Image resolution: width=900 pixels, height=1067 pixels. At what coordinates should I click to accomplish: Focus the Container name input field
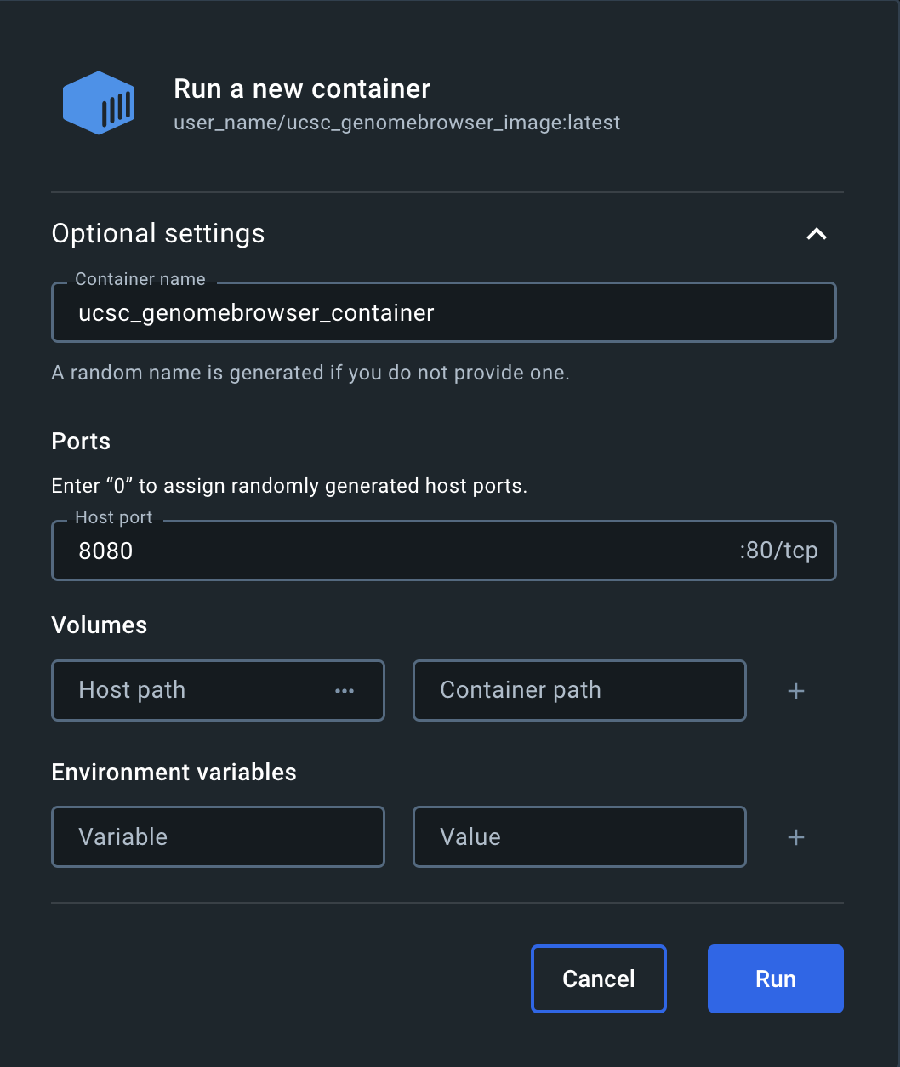(x=443, y=313)
